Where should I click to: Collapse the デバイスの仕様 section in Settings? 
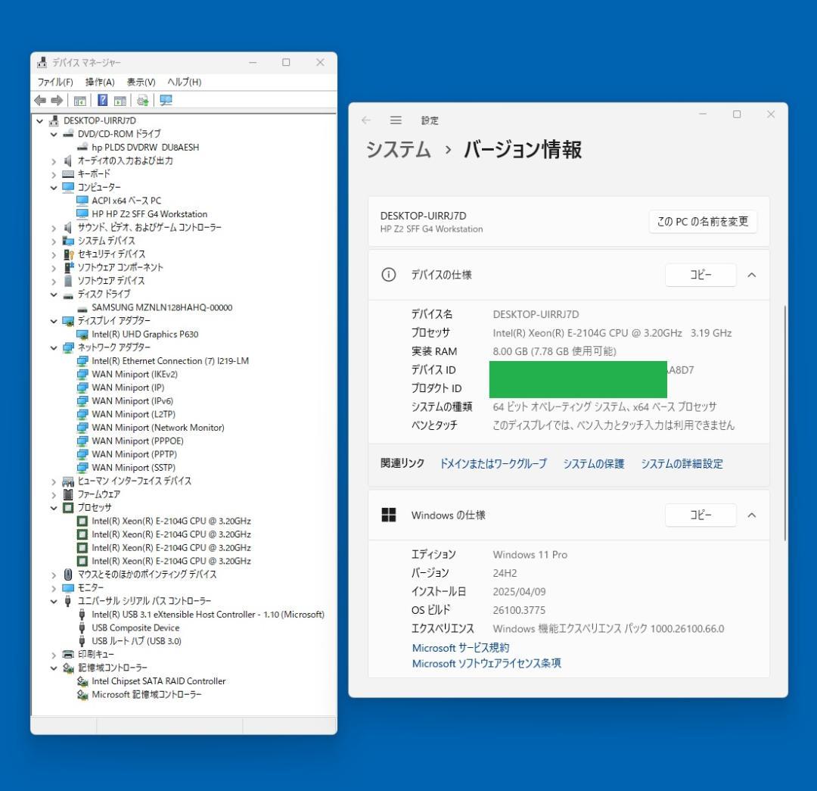point(751,275)
